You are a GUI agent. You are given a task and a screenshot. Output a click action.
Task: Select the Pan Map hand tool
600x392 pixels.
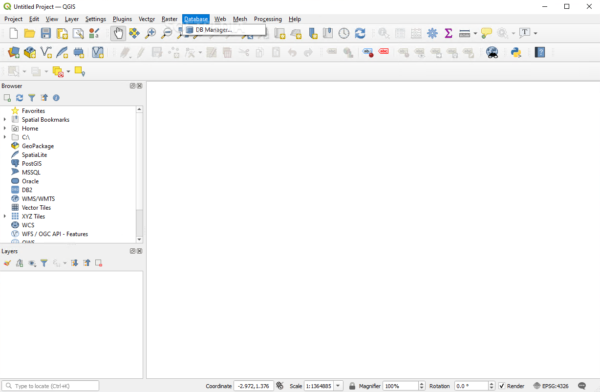pyautogui.click(x=118, y=33)
